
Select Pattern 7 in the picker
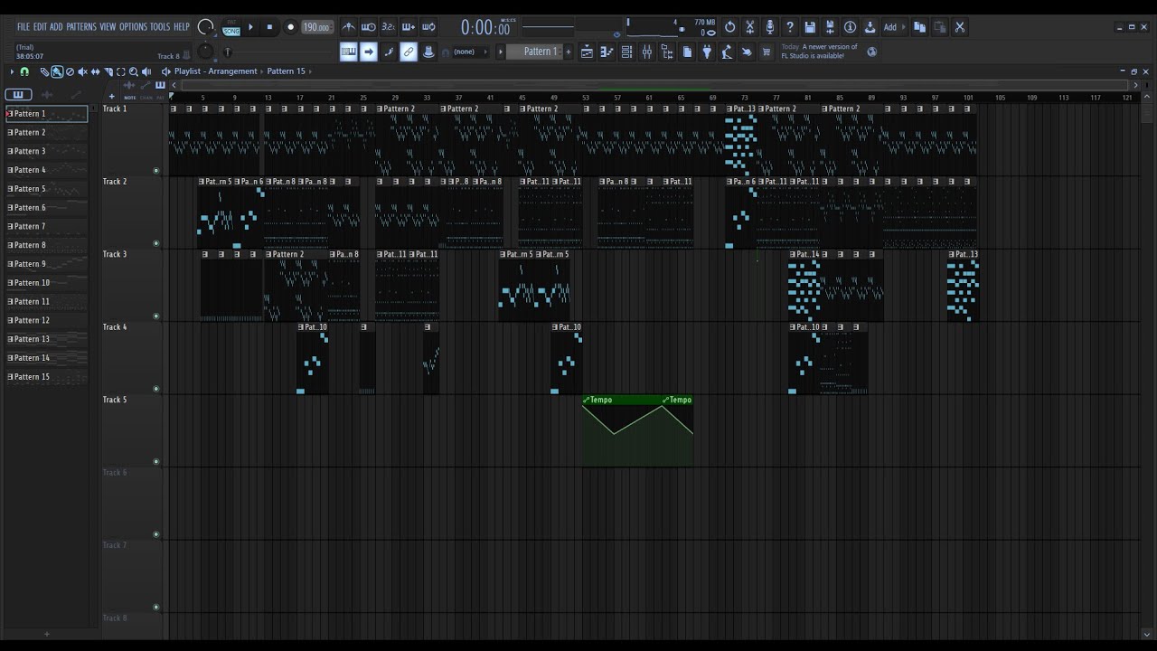click(47, 226)
